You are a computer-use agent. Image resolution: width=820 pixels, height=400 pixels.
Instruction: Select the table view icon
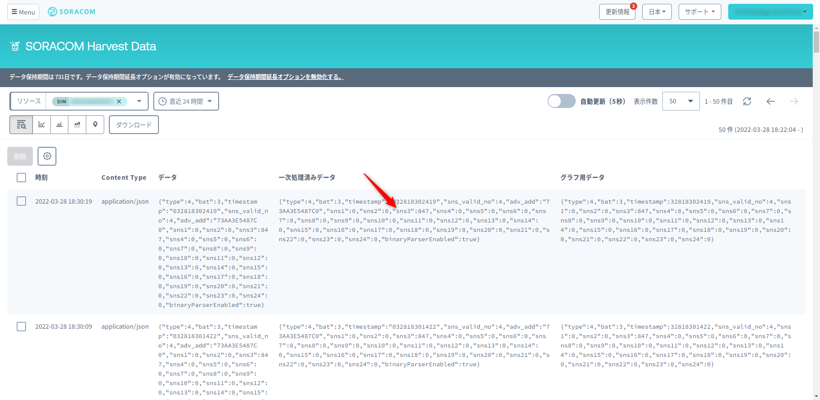(x=21, y=125)
